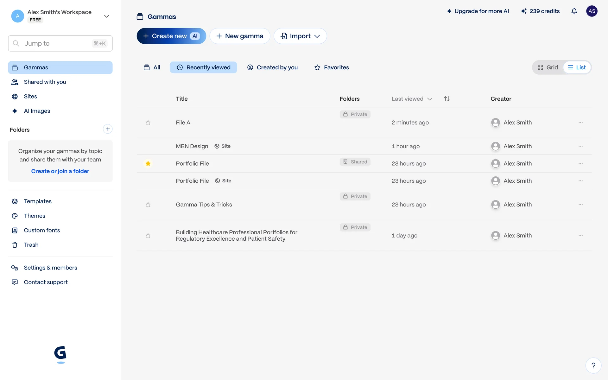Switch to Grid view
The image size is (608, 380).
tap(548, 67)
